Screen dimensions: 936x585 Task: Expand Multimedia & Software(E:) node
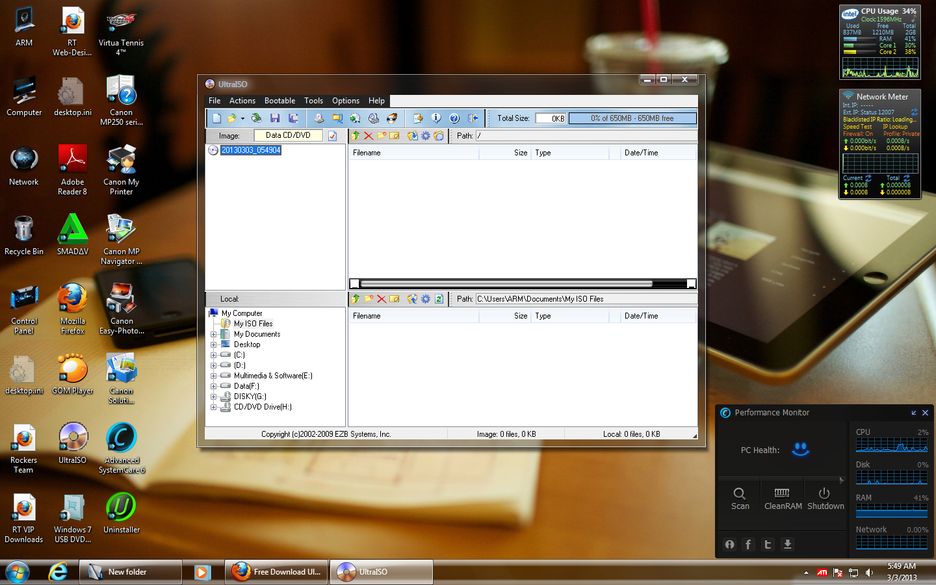[x=213, y=376]
